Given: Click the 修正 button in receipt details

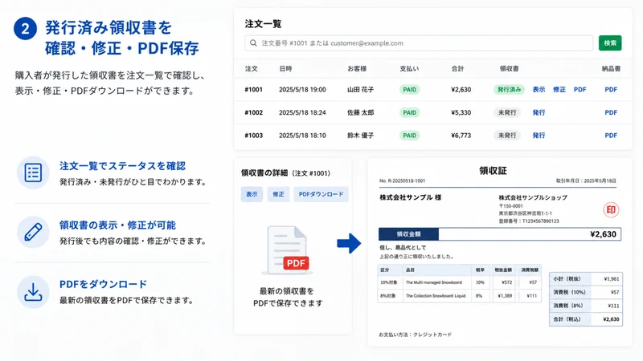Looking at the screenshot, I should click(278, 194).
